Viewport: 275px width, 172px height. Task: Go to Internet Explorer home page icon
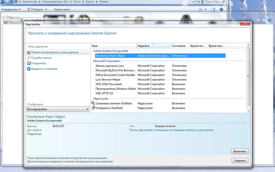(x=258, y=20)
